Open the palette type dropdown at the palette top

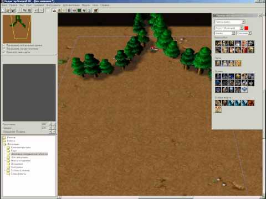click(230, 22)
